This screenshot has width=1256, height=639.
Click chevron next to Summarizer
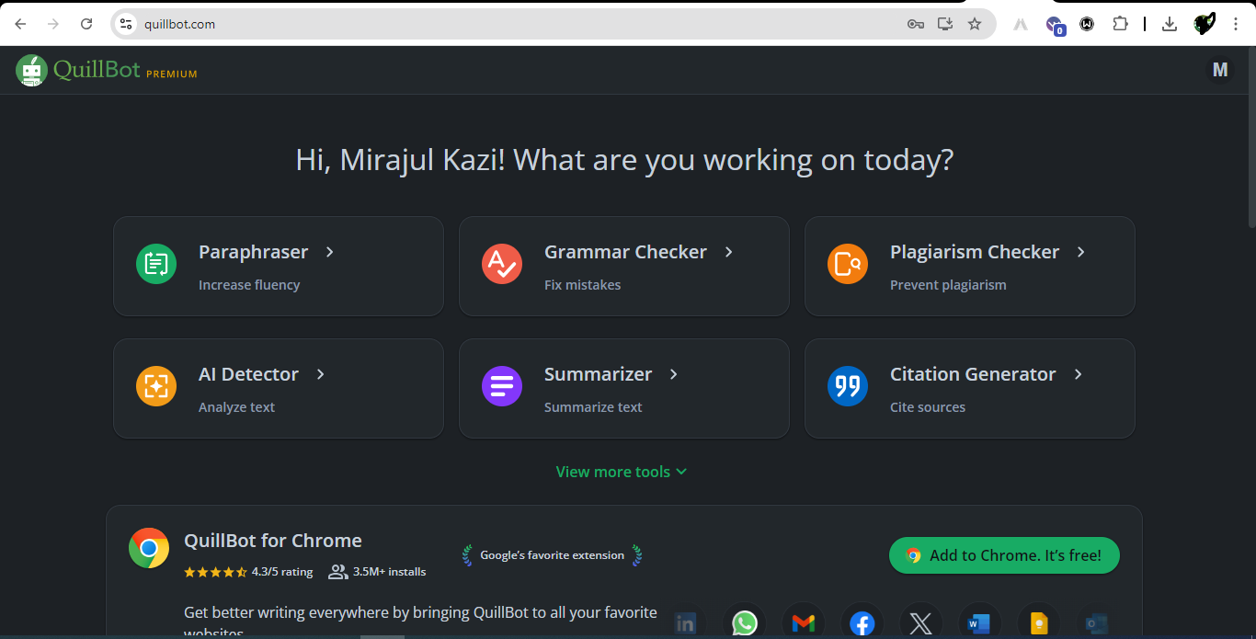coord(674,374)
